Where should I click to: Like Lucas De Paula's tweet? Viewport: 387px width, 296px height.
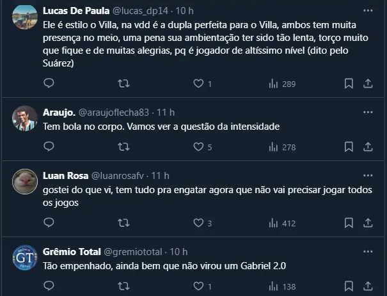coord(198,84)
